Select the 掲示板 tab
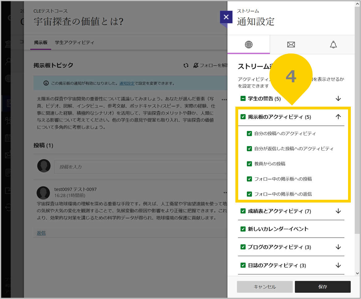The image size is (361, 299). click(x=41, y=42)
